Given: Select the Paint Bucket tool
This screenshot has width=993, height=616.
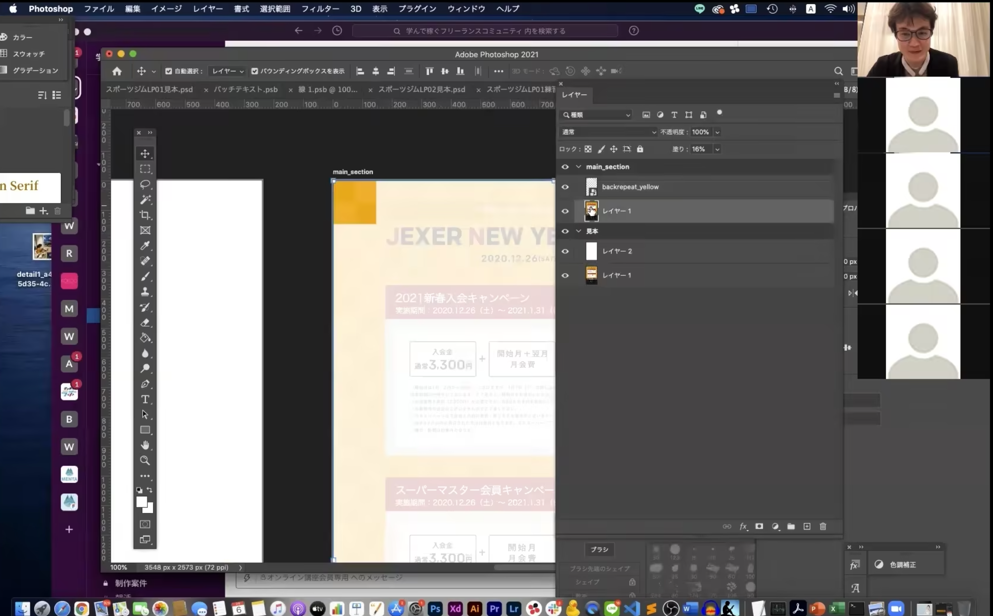Looking at the screenshot, I should pyautogui.click(x=145, y=338).
